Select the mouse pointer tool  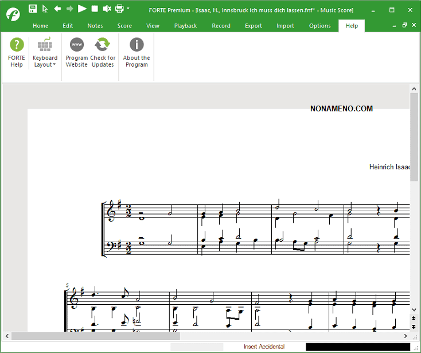(45, 9)
